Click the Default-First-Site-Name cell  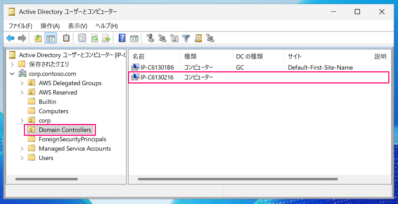(320, 68)
